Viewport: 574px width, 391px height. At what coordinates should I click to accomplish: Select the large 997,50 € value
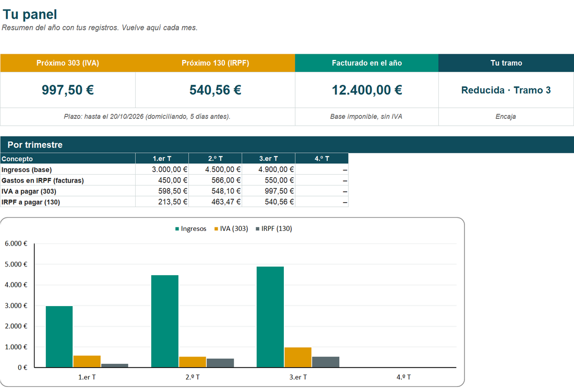point(68,90)
